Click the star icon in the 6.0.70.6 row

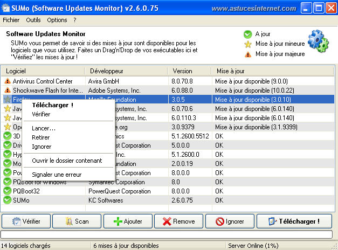8,109
